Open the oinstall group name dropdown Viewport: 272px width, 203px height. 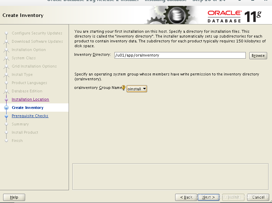[137, 89]
